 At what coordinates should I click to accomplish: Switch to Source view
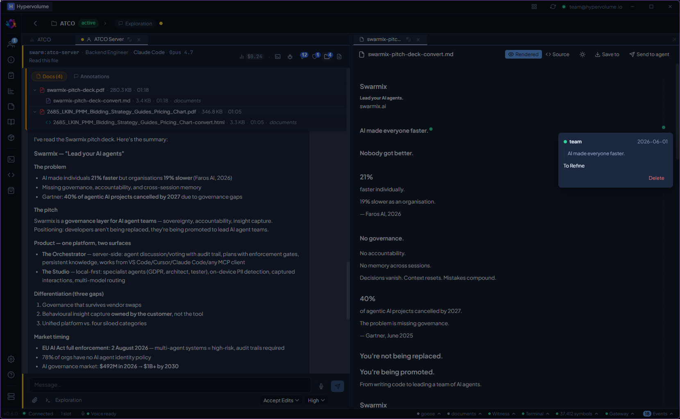[558, 54]
